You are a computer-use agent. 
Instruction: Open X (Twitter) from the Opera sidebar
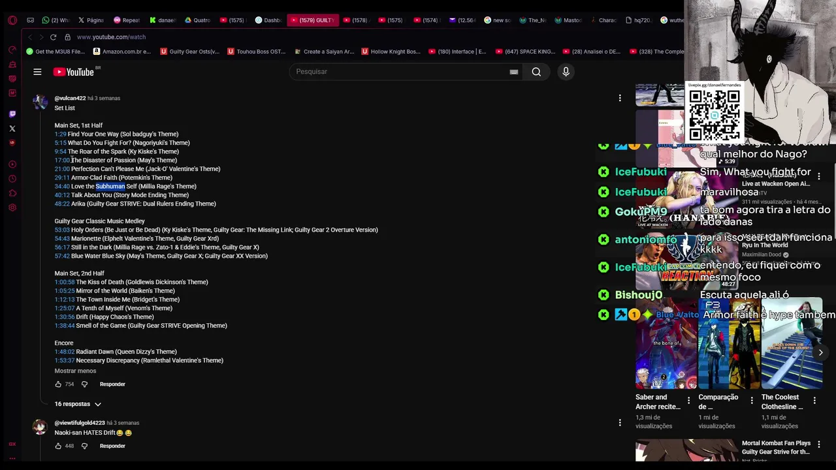(12, 129)
